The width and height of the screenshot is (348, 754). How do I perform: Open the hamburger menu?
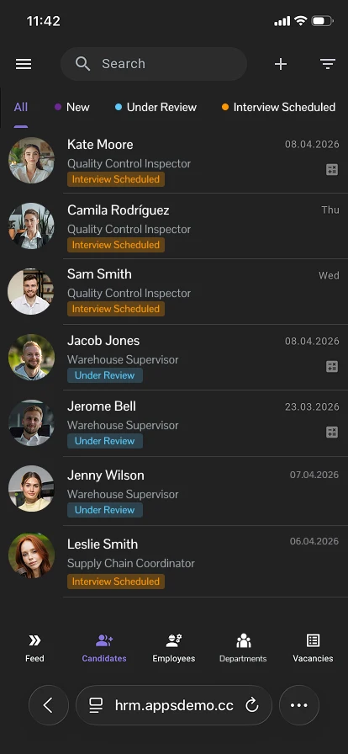click(x=24, y=64)
